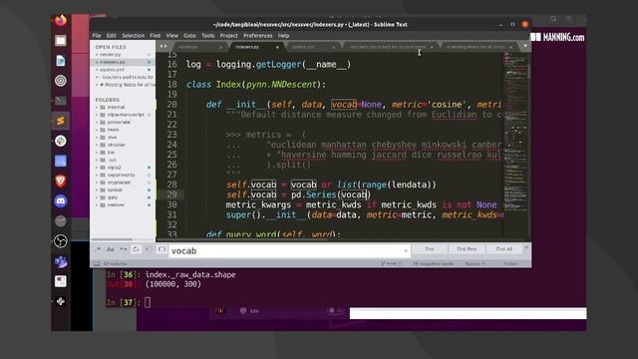Open the Project menu
The height and width of the screenshot is (359, 638).
(x=228, y=36)
